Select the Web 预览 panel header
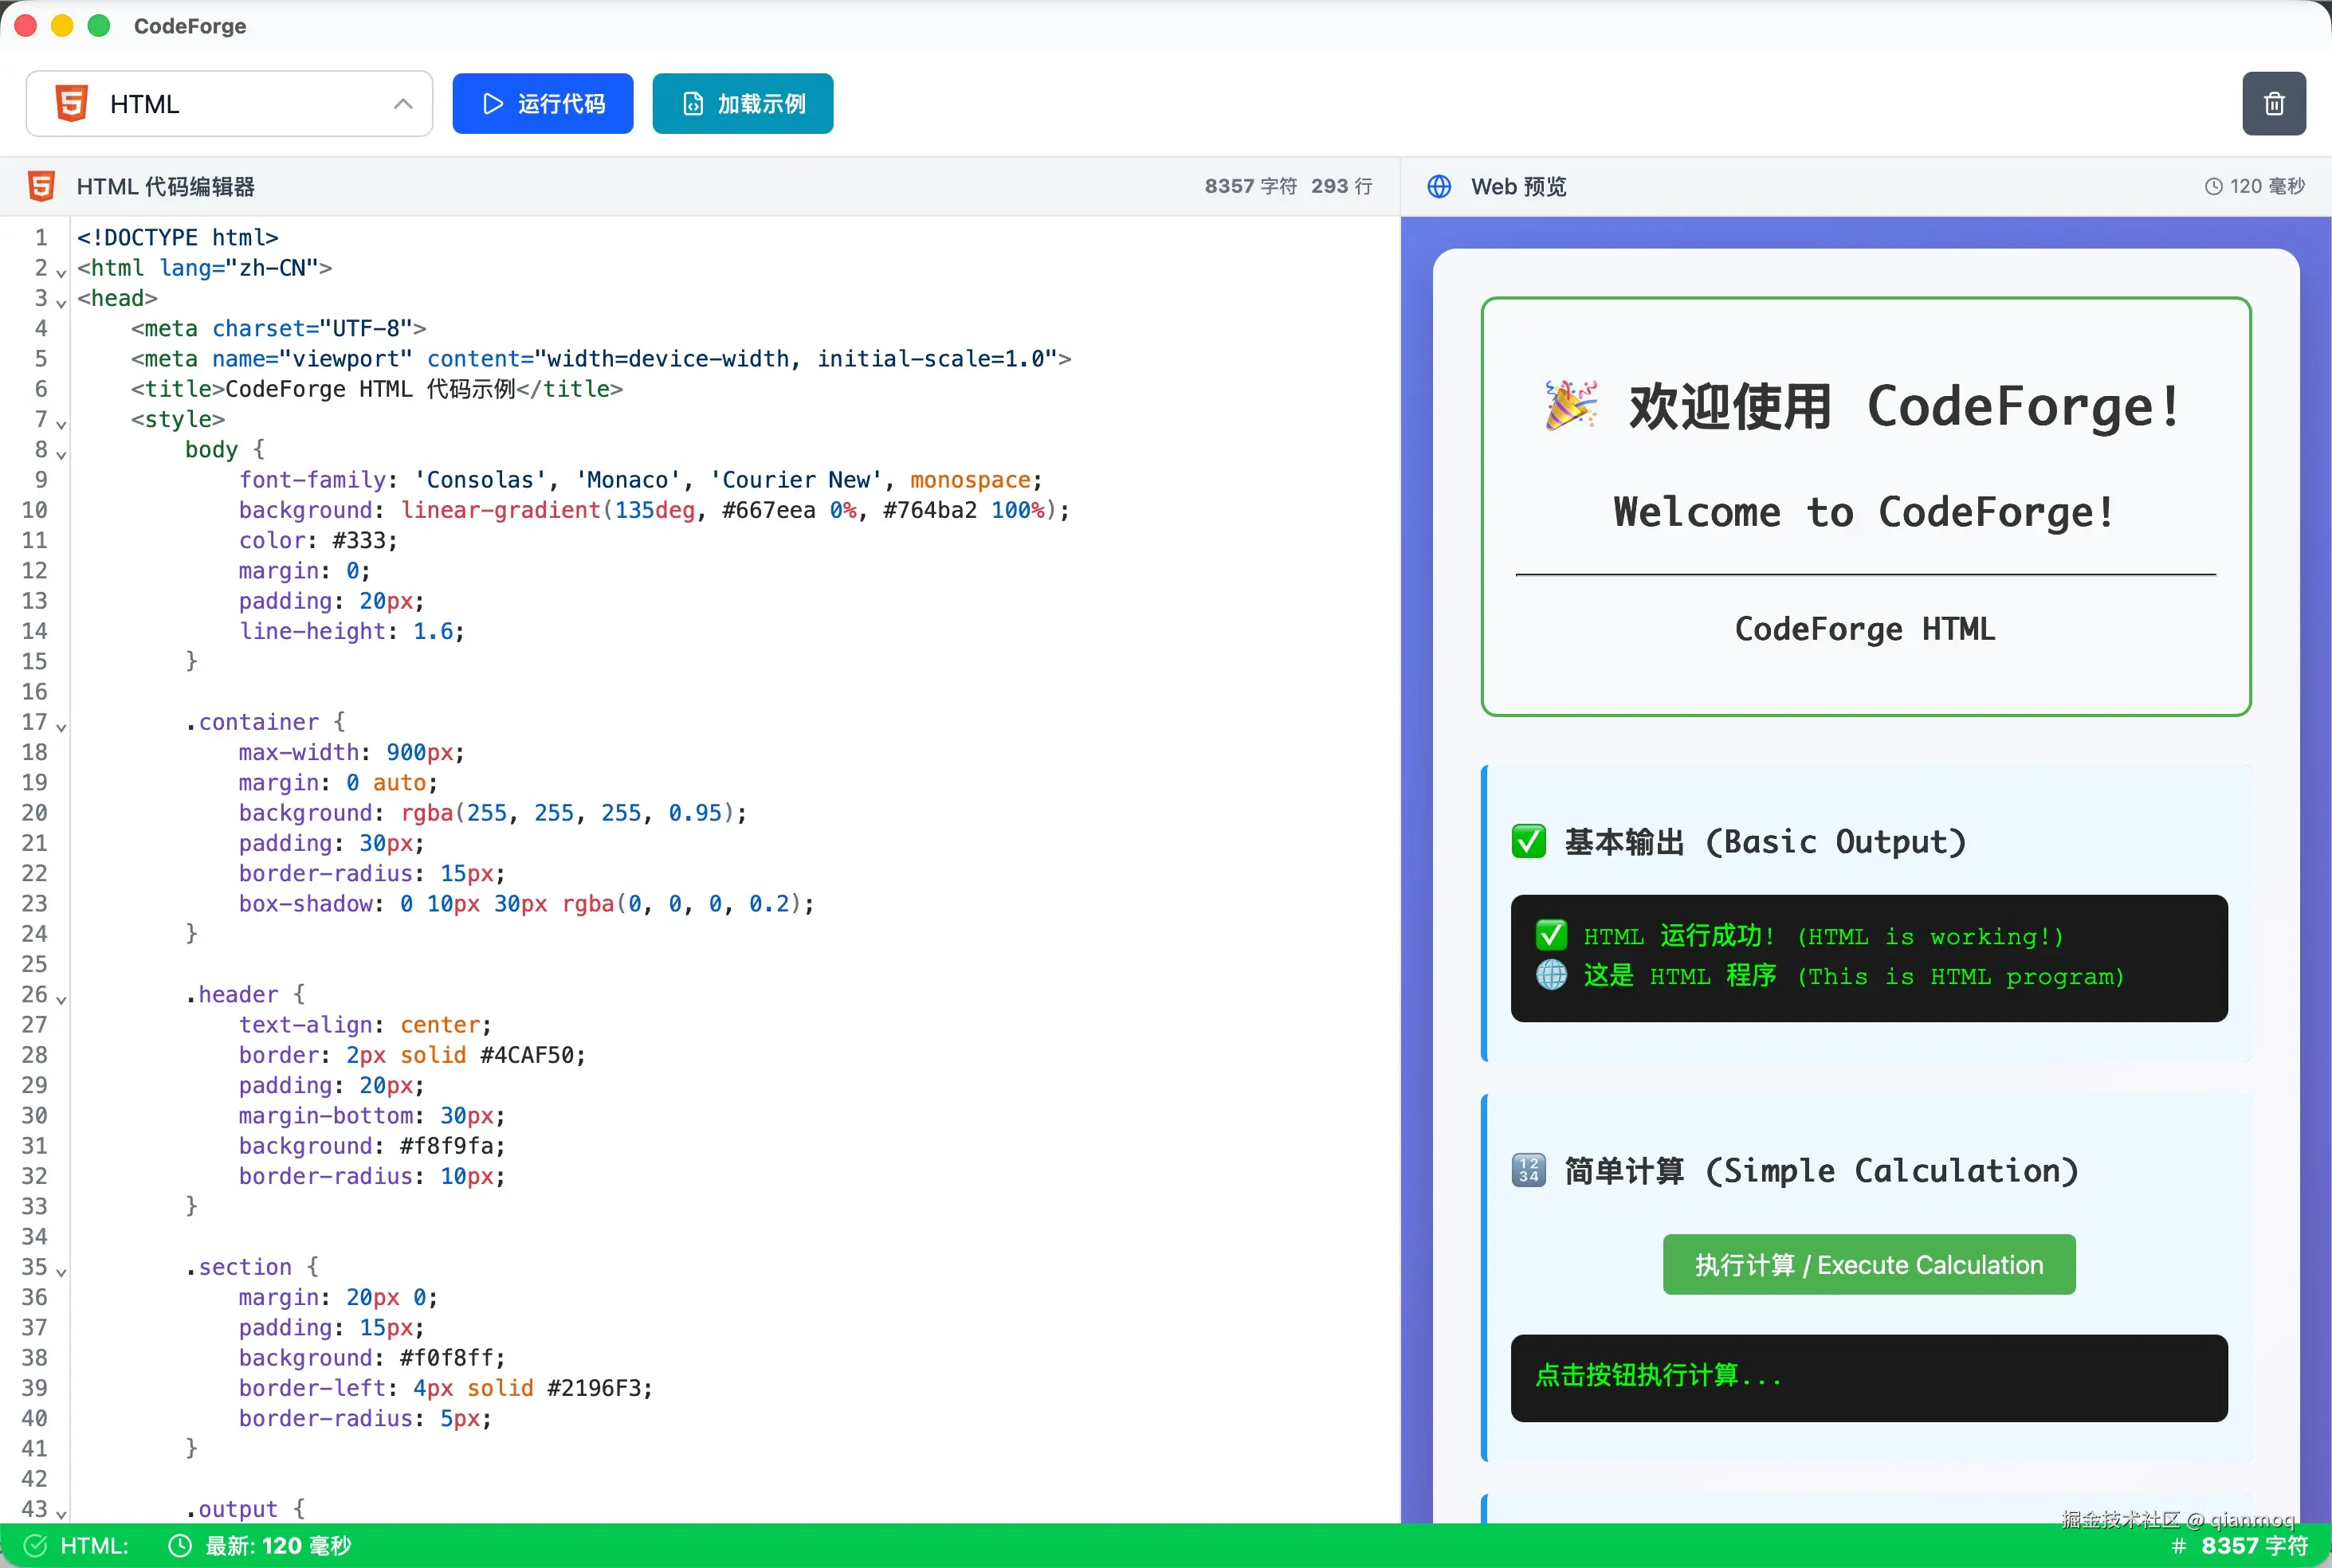The width and height of the screenshot is (2332, 1568). point(1519,186)
